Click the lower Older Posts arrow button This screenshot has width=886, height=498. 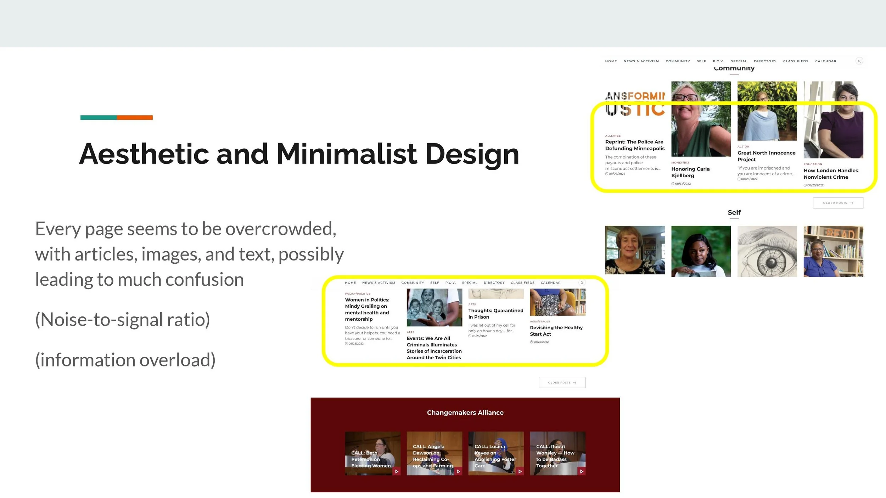pos(562,383)
